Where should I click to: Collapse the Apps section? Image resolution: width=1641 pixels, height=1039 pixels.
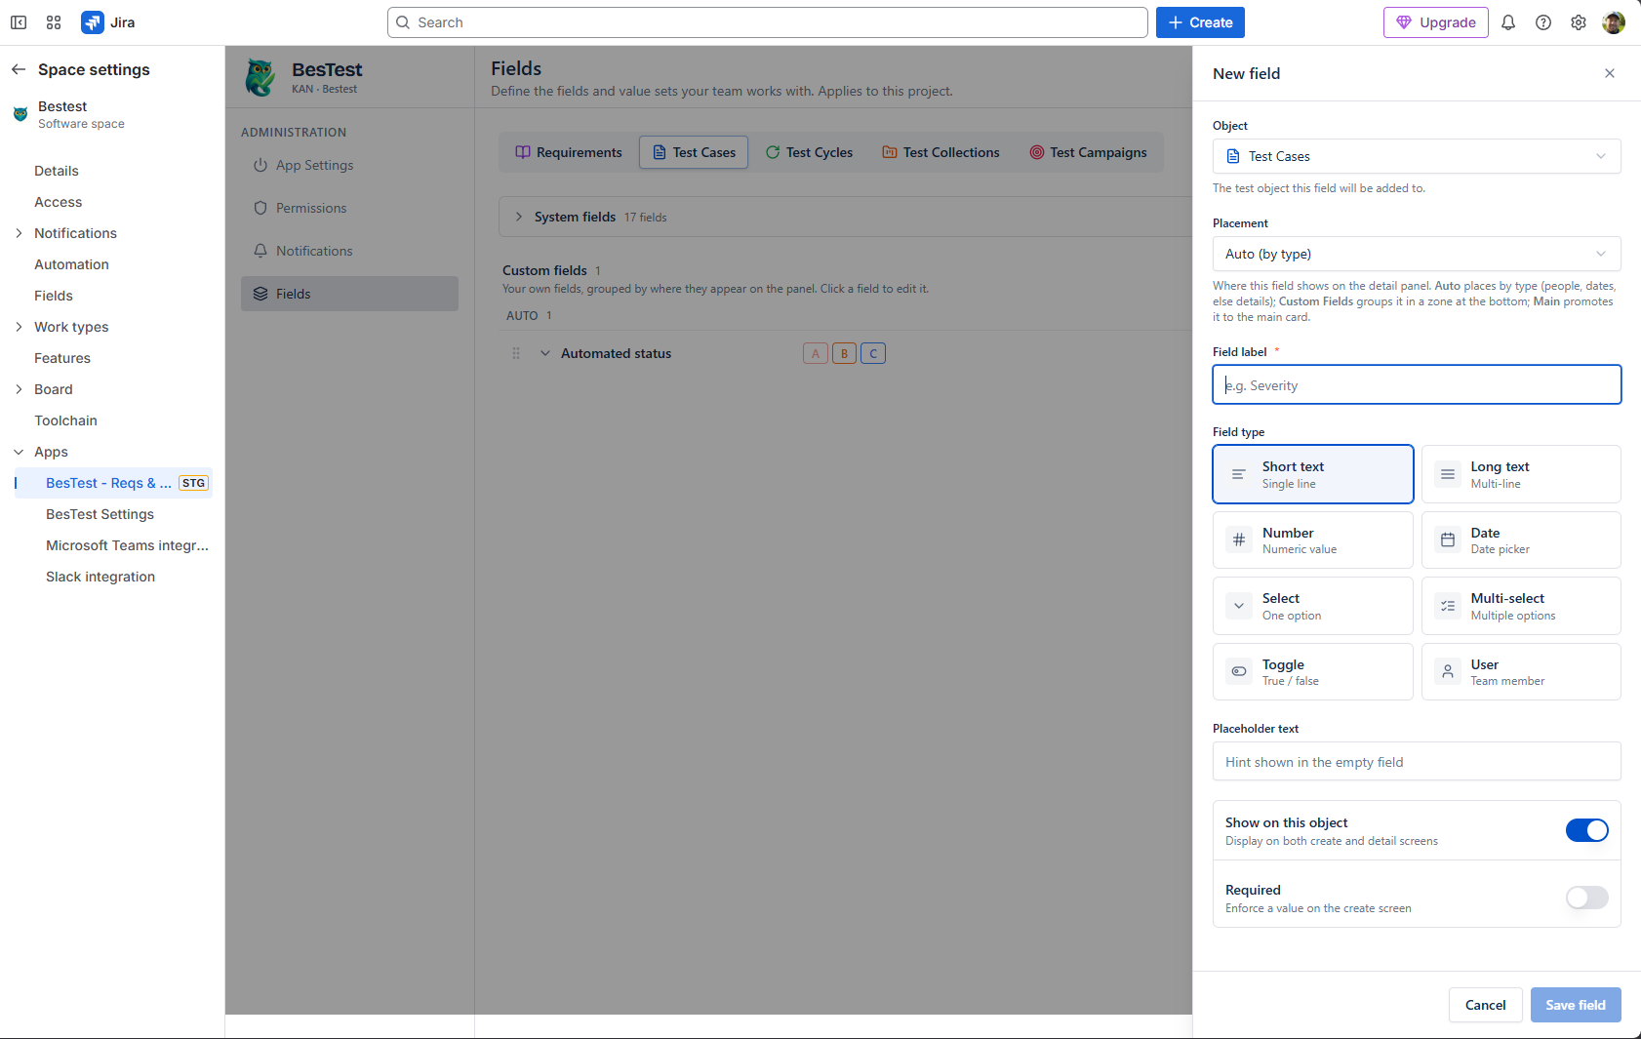[x=19, y=452]
